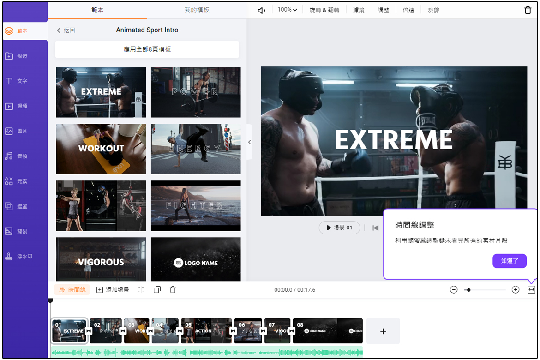Click the timeline playhead marker

click(50, 301)
